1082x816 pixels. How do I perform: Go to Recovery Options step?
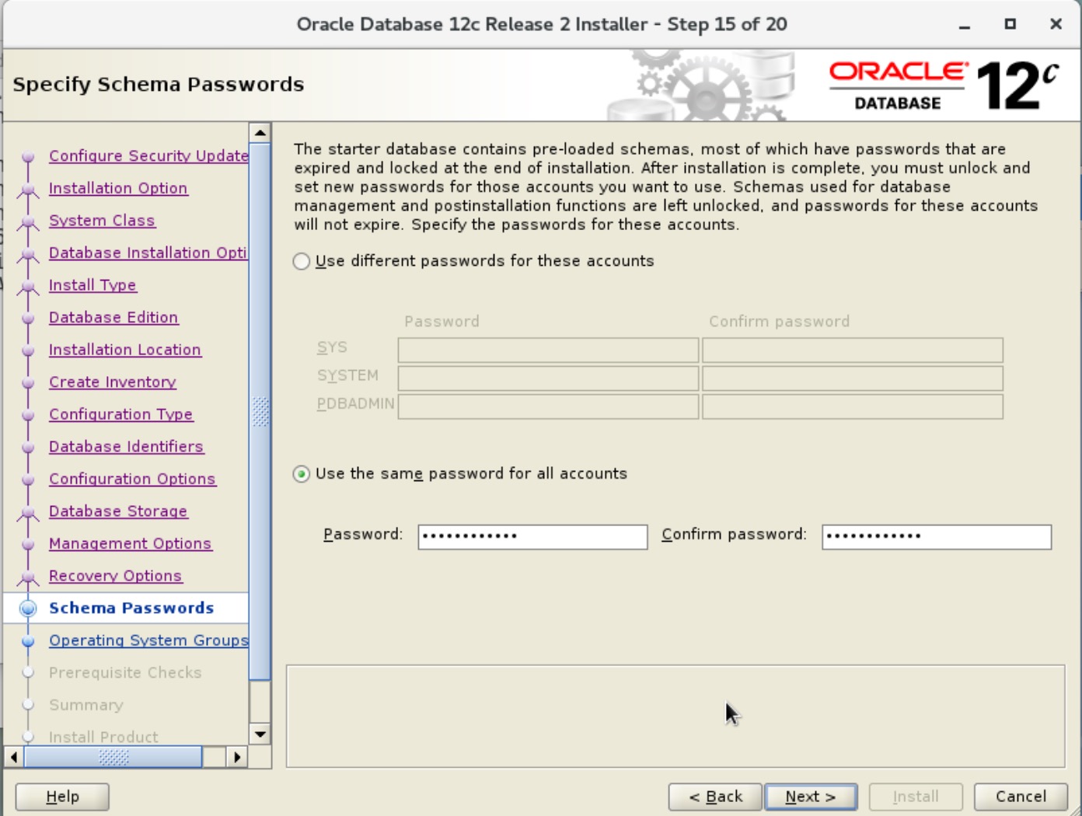coord(115,576)
